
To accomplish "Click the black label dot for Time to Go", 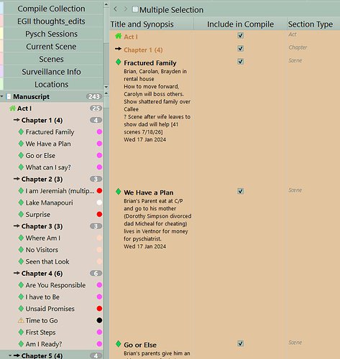I will (x=99, y=320).
